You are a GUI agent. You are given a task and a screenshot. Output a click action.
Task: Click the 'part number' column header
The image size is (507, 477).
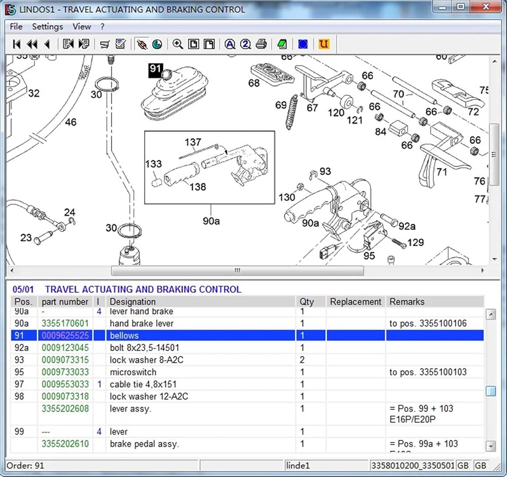[65, 301]
